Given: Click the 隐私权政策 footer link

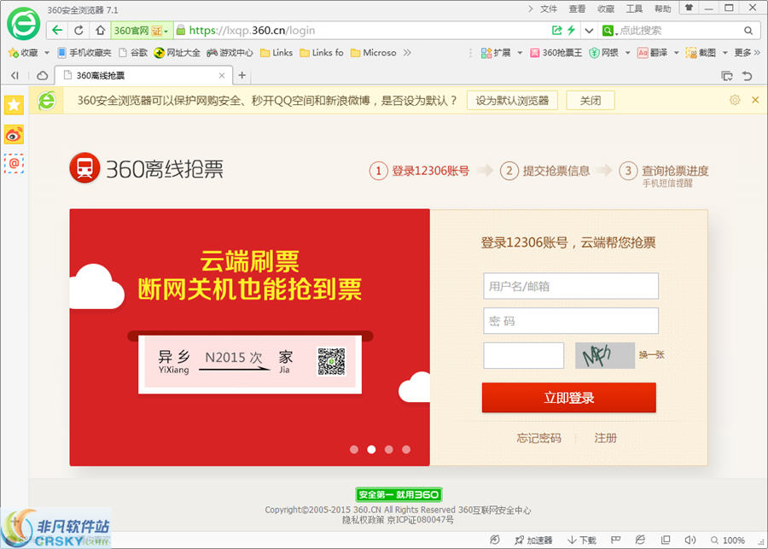Looking at the screenshot, I should coord(363,520).
